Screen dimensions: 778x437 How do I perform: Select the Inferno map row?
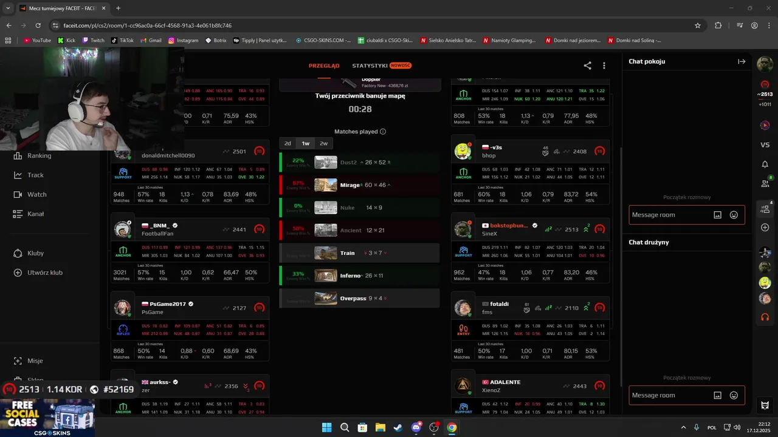[359, 276]
